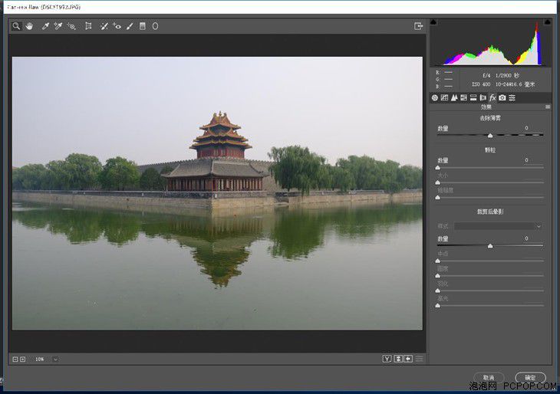Choose the Spot Removal tool
560x394 pixels.
[x=104, y=26]
